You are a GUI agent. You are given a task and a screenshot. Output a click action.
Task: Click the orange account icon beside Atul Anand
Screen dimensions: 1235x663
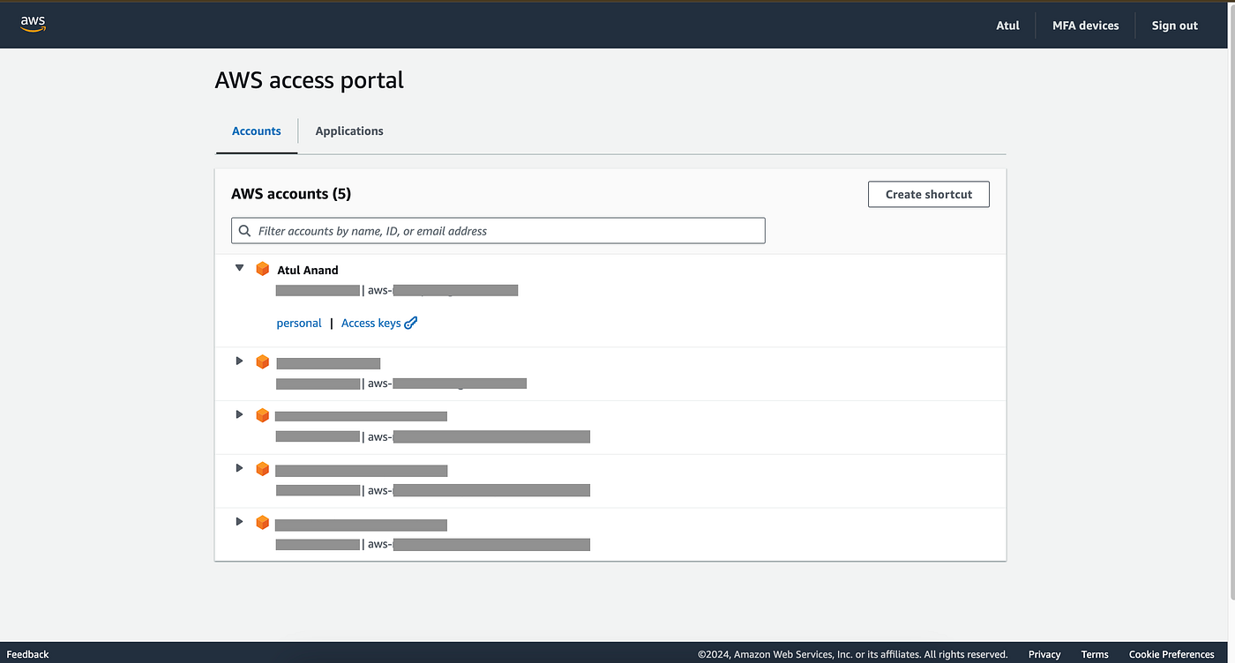pos(263,268)
